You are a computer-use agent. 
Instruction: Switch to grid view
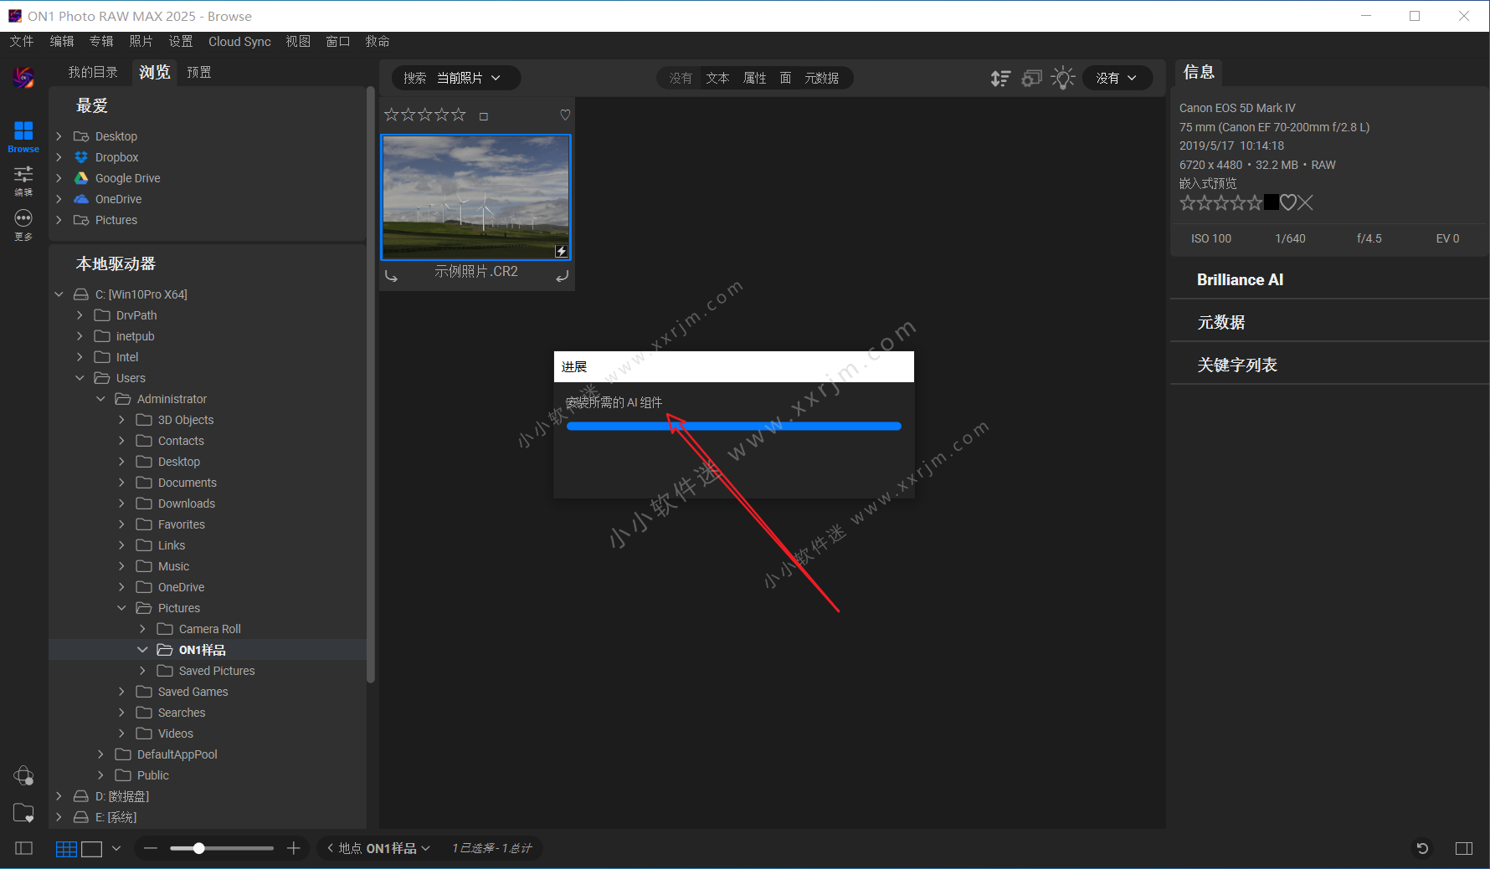click(x=66, y=849)
